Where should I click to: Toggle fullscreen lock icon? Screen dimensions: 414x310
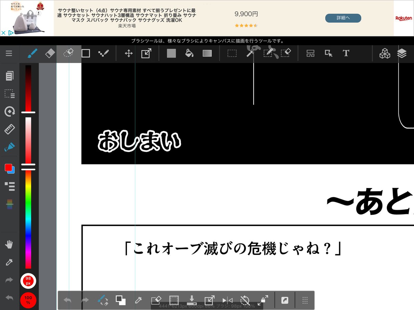tap(263, 300)
